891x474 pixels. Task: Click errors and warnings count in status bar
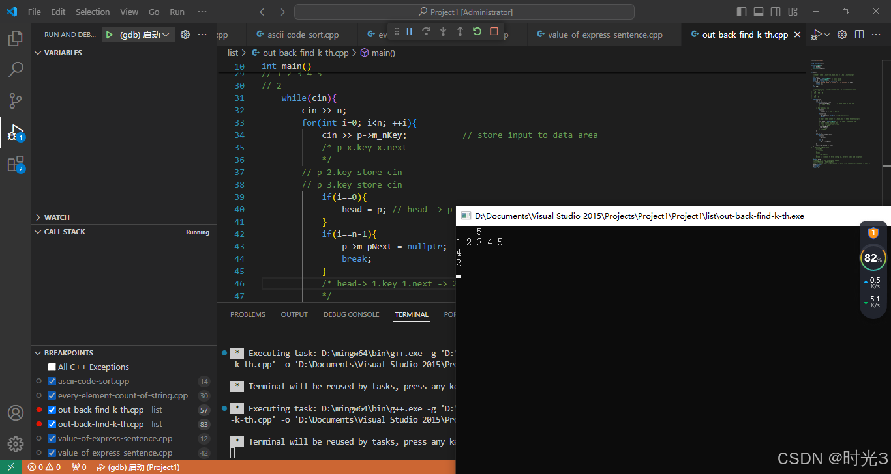pyautogui.click(x=44, y=467)
